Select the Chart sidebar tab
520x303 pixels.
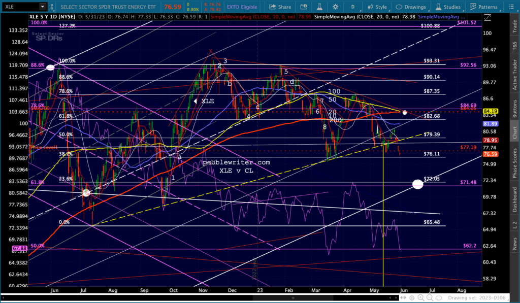click(x=515, y=132)
